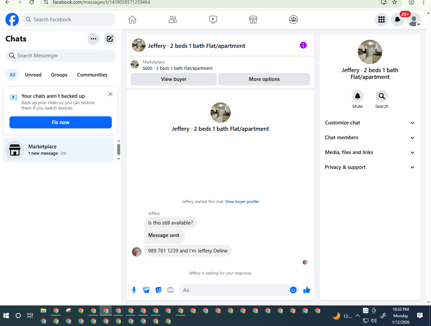Click the Search Messenger field
Viewport: 431px width, 326px height.
pyautogui.click(x=61, y=56)
